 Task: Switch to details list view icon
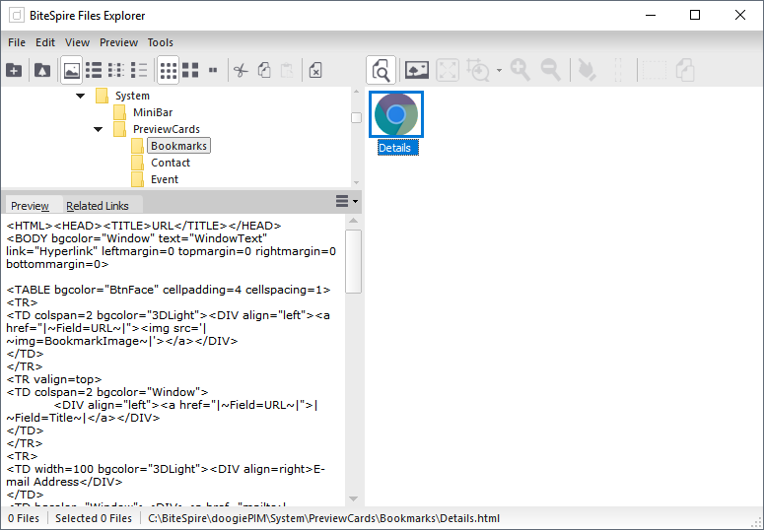coord(139,71)
